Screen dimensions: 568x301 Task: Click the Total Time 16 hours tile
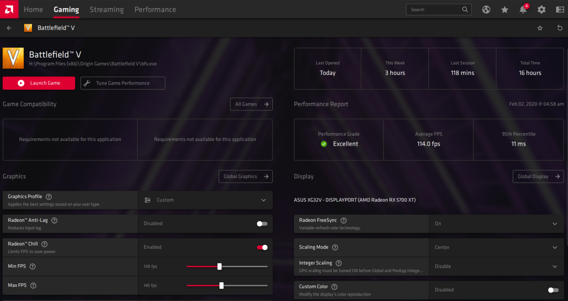point(530,69)
